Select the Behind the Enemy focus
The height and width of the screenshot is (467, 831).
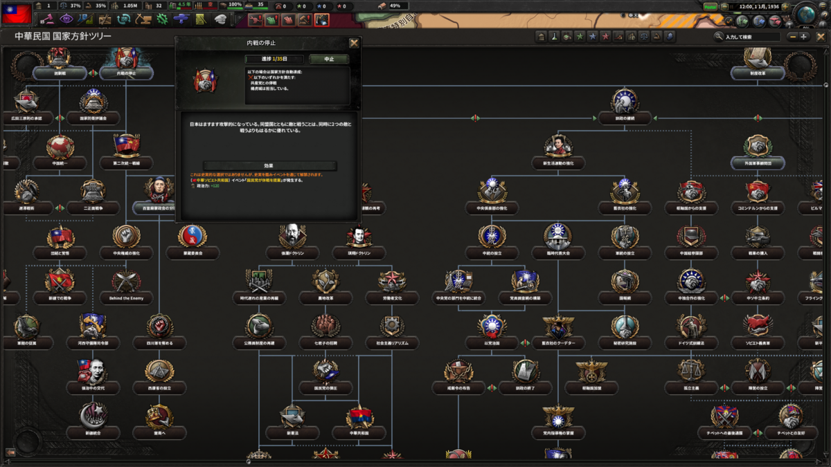click(x=126, y=286)
